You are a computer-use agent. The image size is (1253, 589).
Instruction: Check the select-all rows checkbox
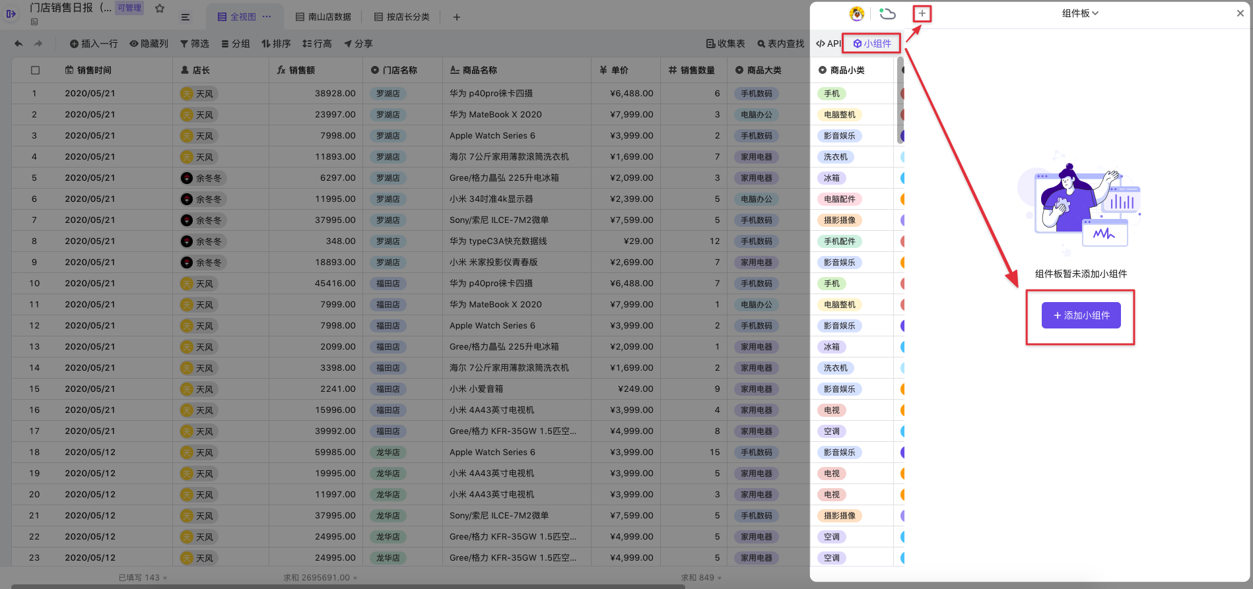36,70
